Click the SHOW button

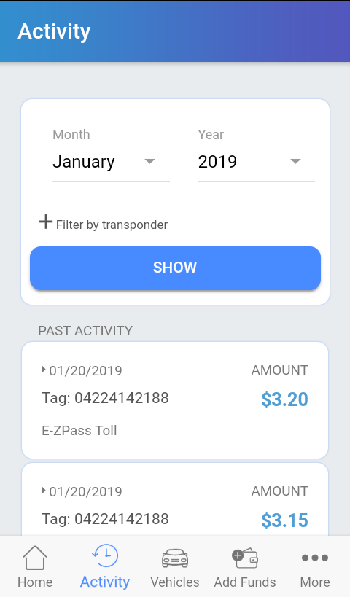click(175, 268)
